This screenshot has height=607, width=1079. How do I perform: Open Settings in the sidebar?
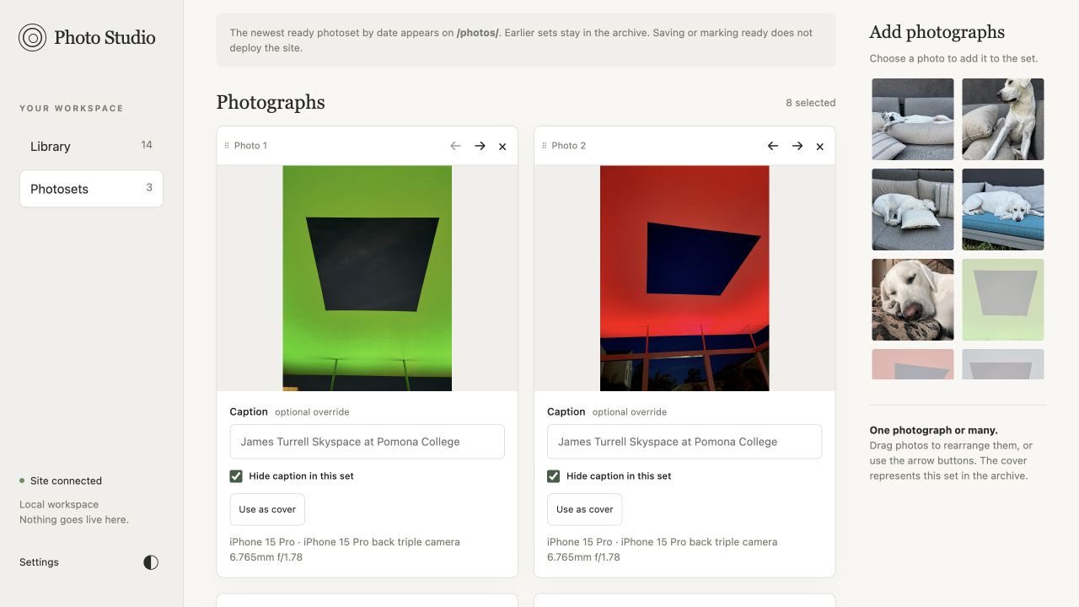(x=39, y=562)
